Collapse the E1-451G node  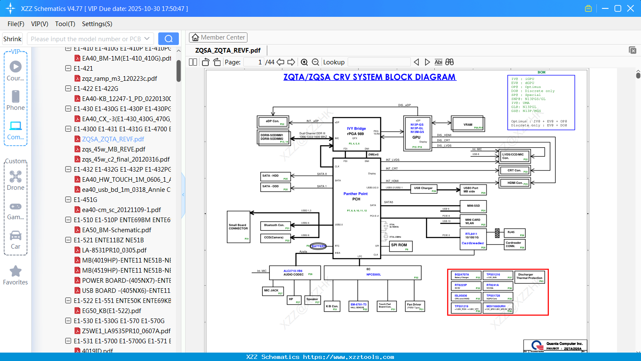(x=68, y=199)
